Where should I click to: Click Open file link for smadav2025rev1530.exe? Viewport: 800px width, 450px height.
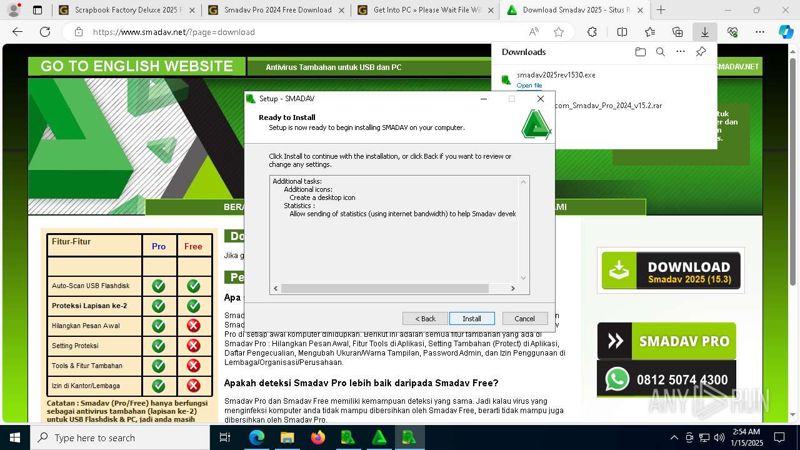pyautogui.click(x=529, y=86)
